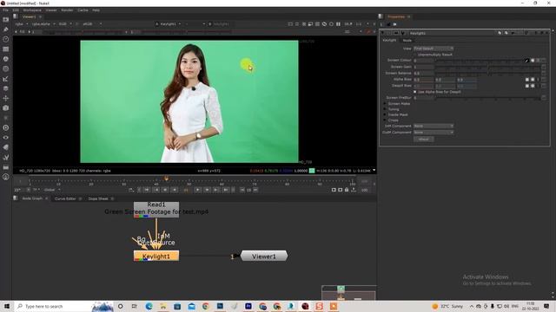This screenshot has width=556, height=312.
Task: Open the Render menu
Action: pyautogui.click(x=67, y=10)
